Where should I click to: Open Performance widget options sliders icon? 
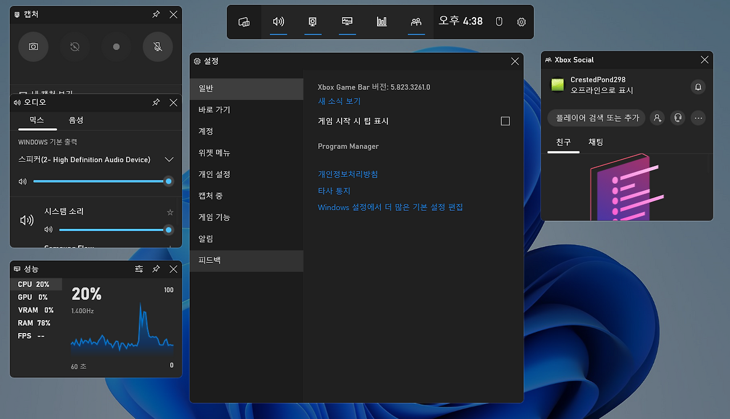139,269
